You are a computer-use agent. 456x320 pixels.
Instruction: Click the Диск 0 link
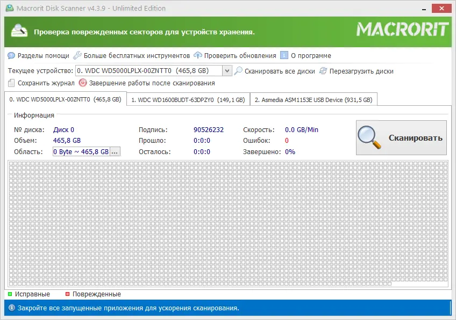point(63,129)
